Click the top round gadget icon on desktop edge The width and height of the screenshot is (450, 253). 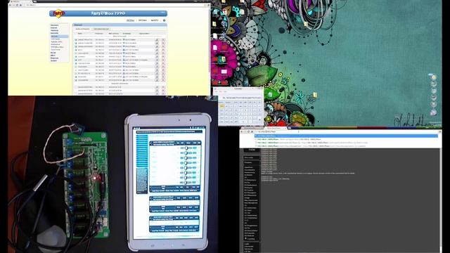click(x=434, y=77)
